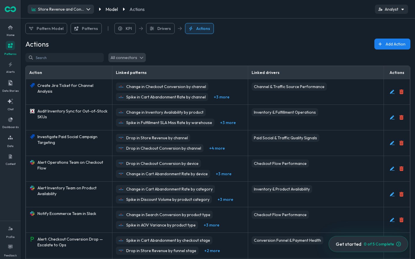415x259 pixels.
Task: Delete Alert Inventory Team on Product Availability
Action: [401, 194]
